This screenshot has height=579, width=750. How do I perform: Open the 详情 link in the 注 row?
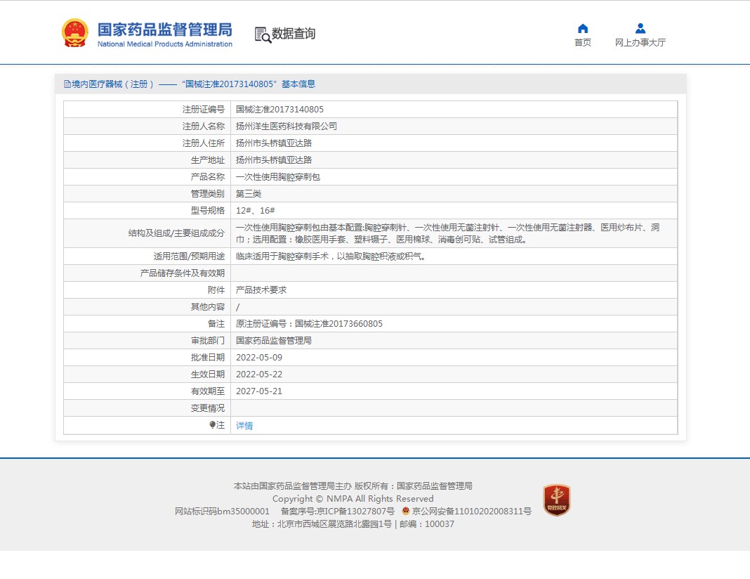tap(244, 426)
